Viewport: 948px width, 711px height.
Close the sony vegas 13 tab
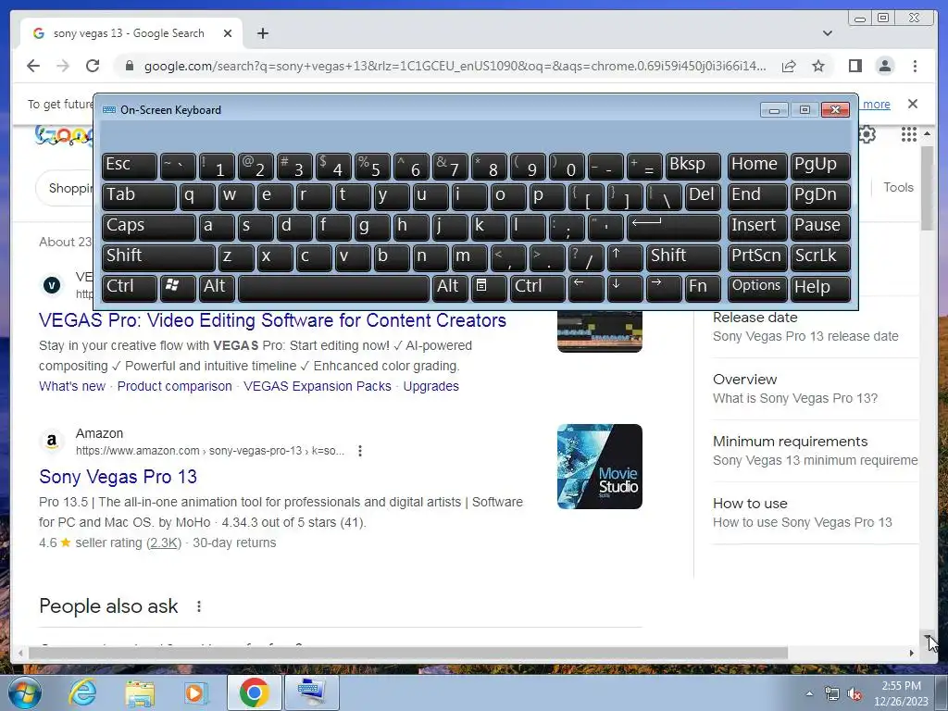pos(228,33)
